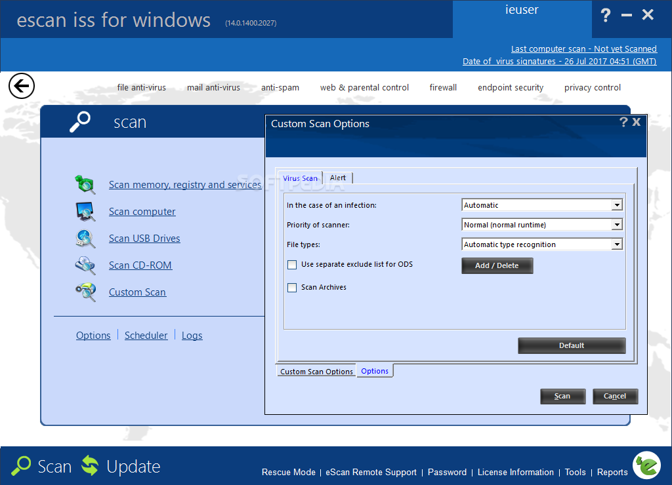The height and width of the screenshot is (485, 672).
Task: Open the endpoint security module
Action: click(x=511, y=87)
